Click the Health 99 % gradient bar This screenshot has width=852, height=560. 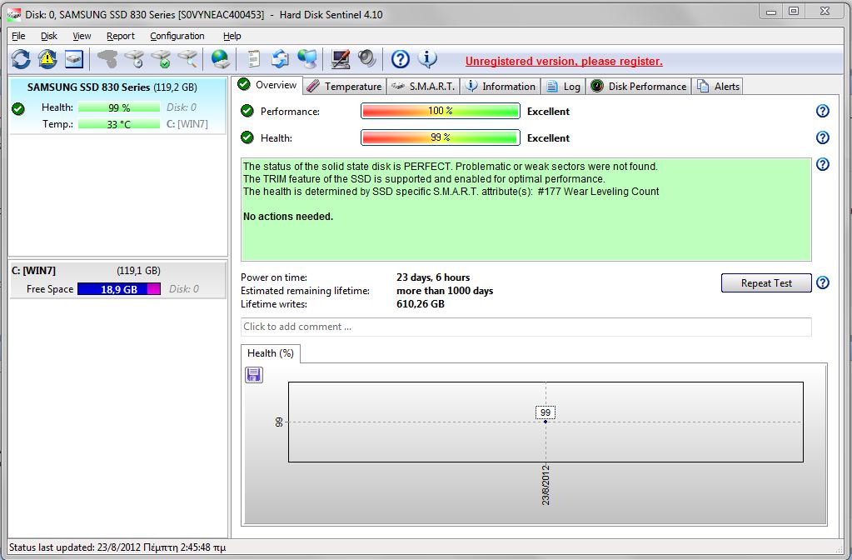point(441,137)
